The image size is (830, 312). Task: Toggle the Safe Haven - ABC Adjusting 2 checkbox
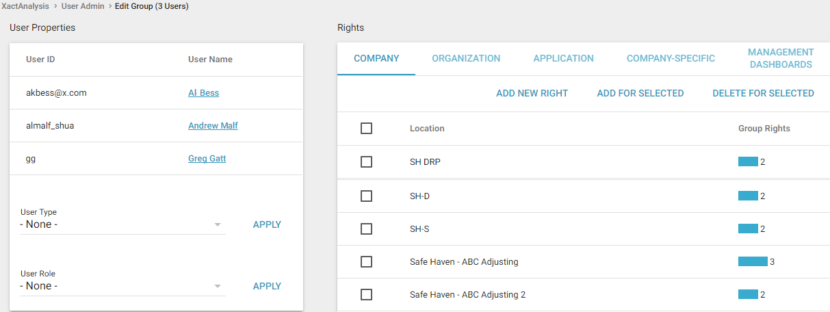366,295
